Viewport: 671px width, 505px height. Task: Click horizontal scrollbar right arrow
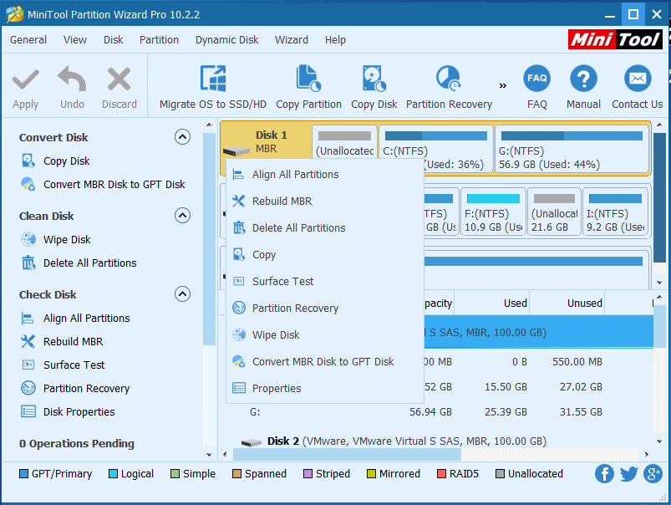(647, 454)
